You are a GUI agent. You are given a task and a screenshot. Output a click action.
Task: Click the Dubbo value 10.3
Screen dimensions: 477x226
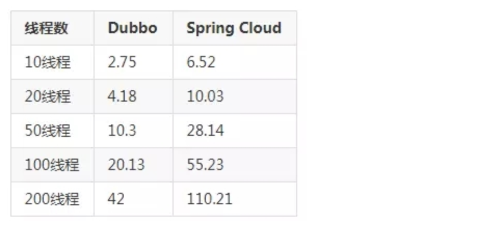(x=122, y=131)
